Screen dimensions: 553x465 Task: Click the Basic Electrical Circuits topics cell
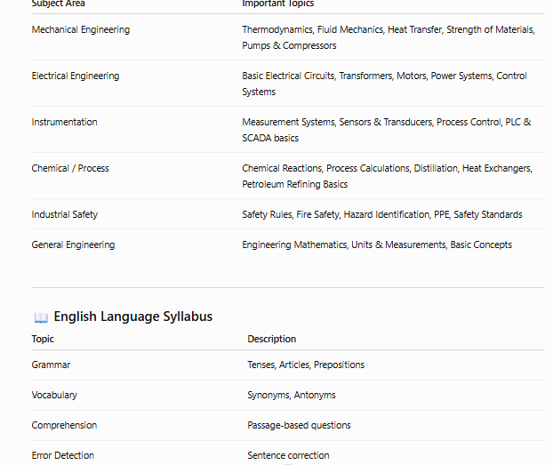(x=384, y=84)
